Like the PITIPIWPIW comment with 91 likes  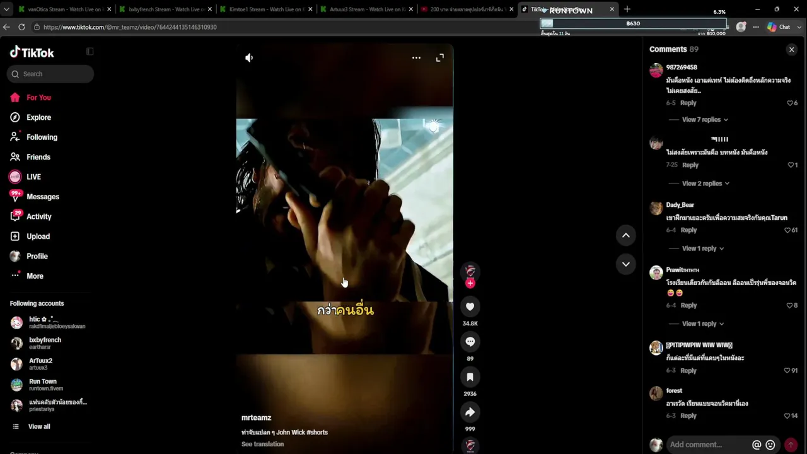(x=787, y=371)
